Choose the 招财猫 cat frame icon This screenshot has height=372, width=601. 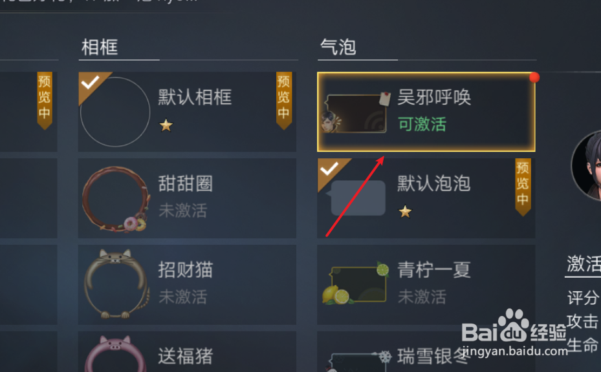pos(116,284)
